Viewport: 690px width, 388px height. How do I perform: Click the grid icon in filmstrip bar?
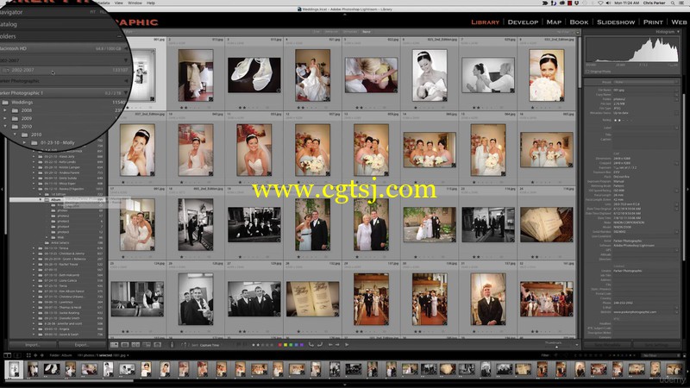tap(28, 355)
